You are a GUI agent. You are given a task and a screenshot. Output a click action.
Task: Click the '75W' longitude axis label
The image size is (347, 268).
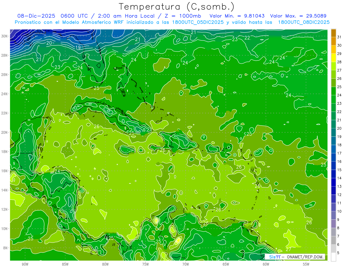tap(145, 265)
